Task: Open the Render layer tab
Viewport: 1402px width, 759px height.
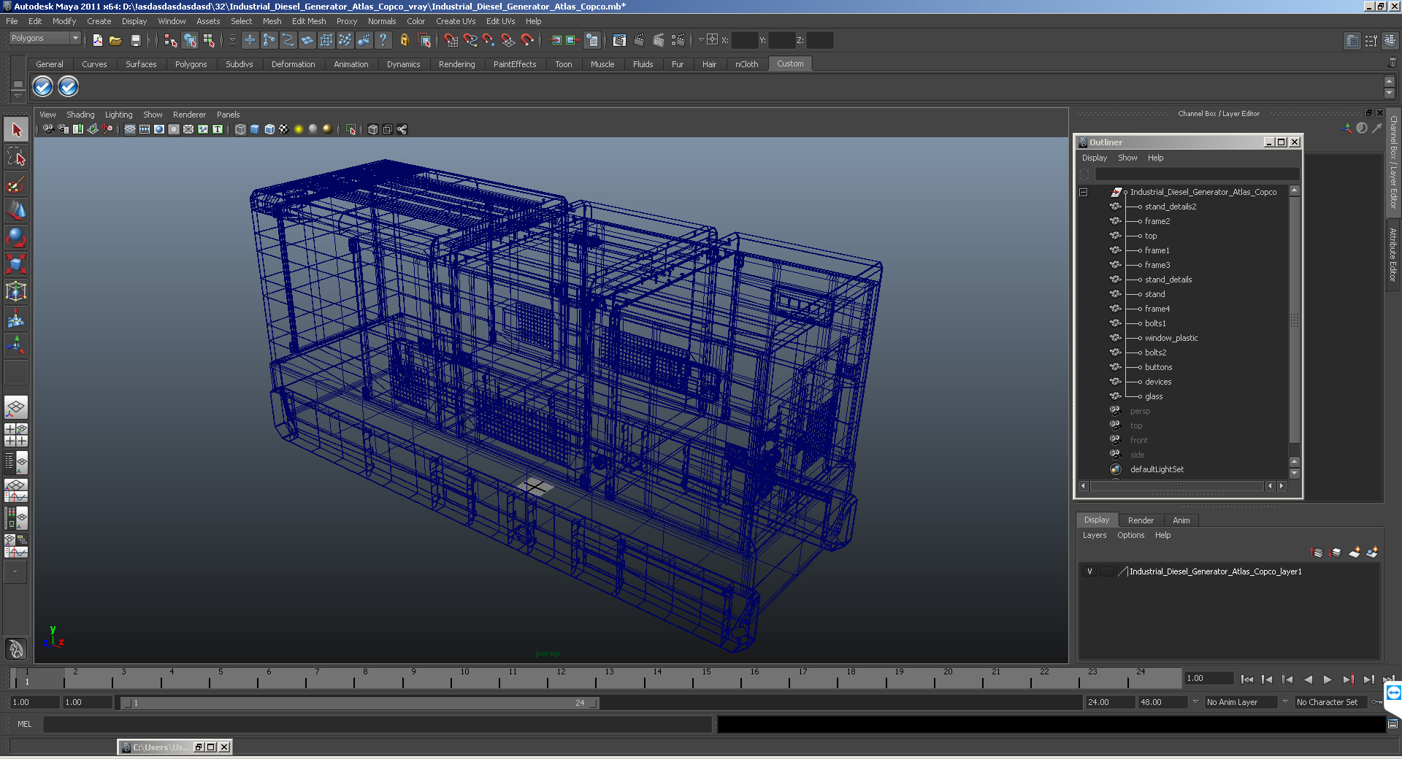Action: tap(1141, 520)
